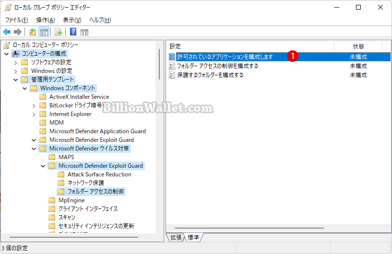Click the settings list horizontal scrollbar

pos(249,228)
